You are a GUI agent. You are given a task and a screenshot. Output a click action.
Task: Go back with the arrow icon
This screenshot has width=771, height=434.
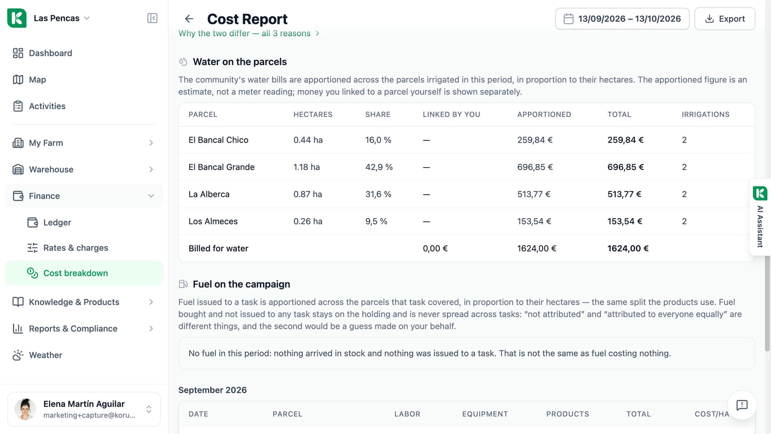pyautogui.click(x=189, y=19)
